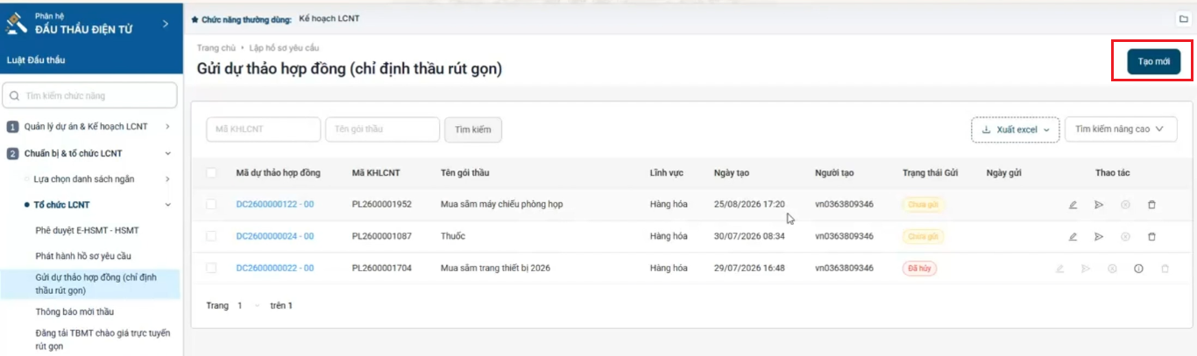Click greyed send icon in DC2600000022 row
The image size is (1197, 356).
[1086, 269]
